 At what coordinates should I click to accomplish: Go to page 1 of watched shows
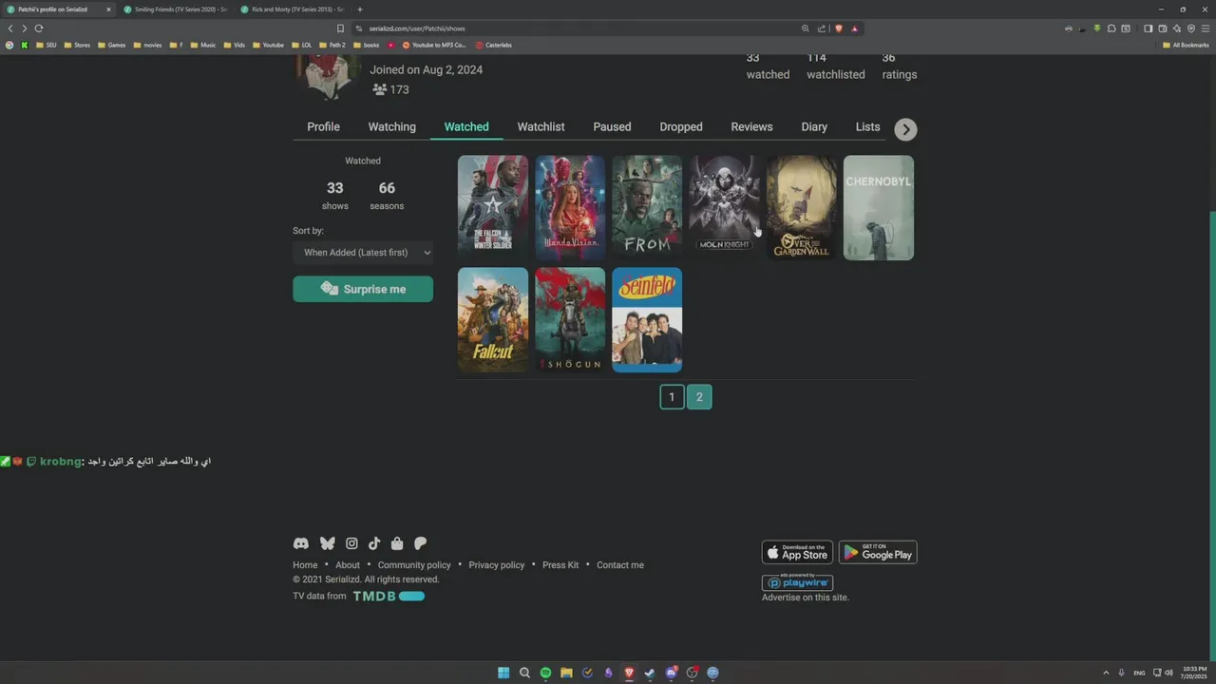click(x=672, y=398)
